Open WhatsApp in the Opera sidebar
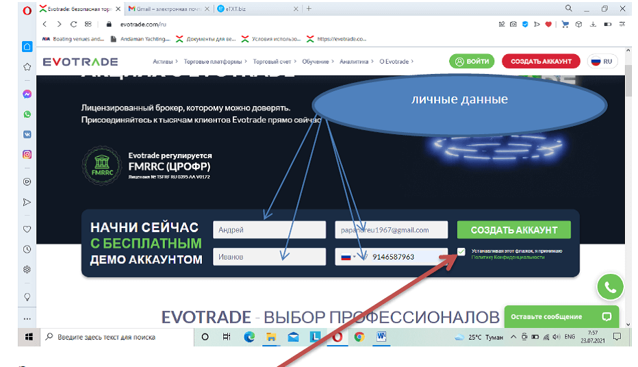This screenshot has height=367, width=638. click(x=27, y=114)
